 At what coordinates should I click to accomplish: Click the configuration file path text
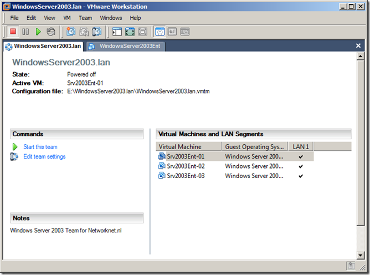click(138, 91)
